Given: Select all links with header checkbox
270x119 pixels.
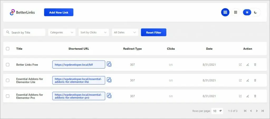Looking at the screenshot, I should pos(8,49).
